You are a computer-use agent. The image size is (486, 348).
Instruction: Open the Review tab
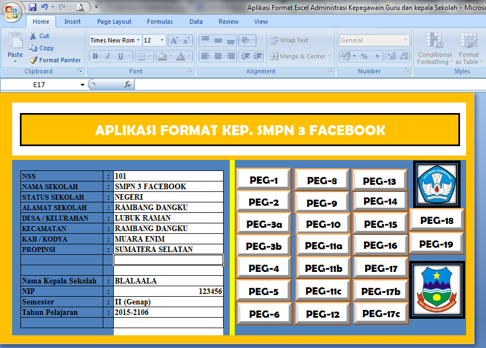229,22
